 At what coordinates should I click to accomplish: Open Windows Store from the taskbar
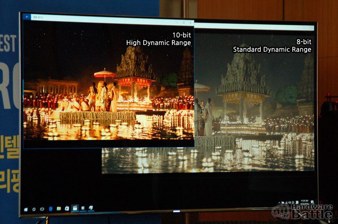(67, 208)
